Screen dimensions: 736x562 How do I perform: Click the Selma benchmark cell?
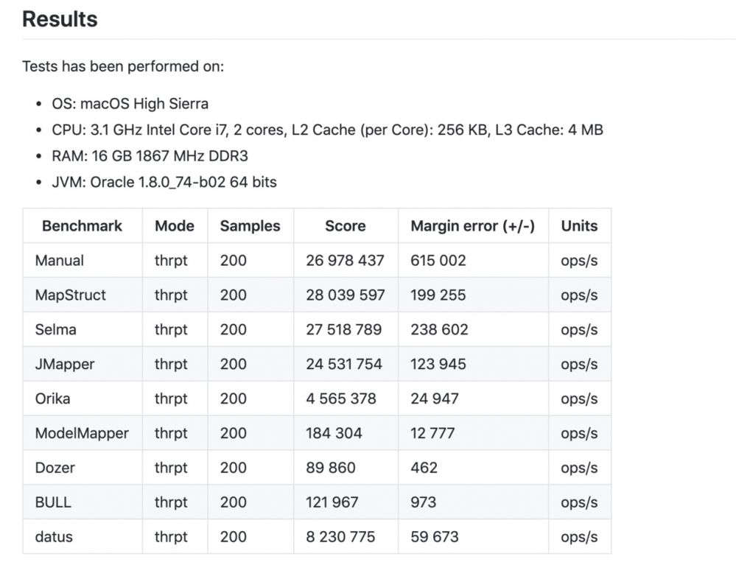pyautogui.click(x=56, y=330)
